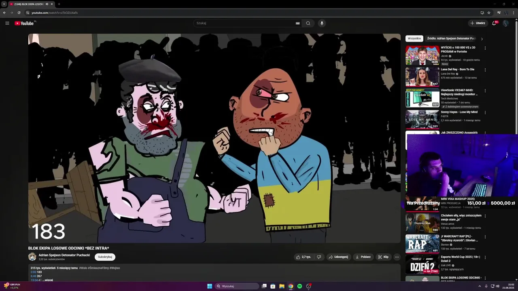Like the video with thumbs up
This screenshot has height=291, width=518.
pyautogui.click(x=303, y=257)
